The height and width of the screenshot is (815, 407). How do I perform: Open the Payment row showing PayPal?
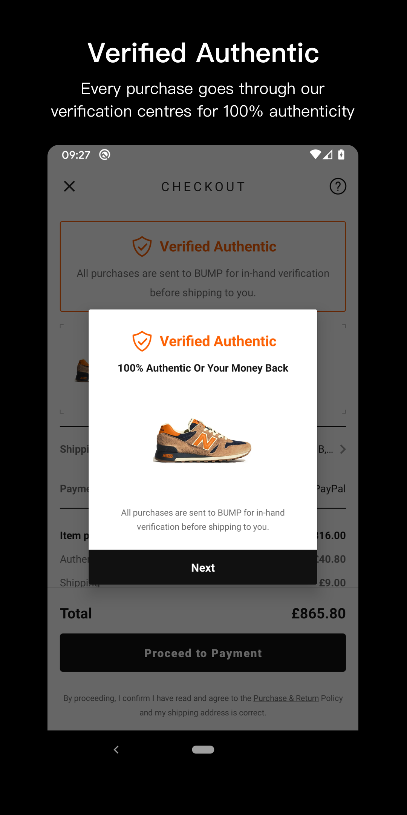tap(203, 489)
